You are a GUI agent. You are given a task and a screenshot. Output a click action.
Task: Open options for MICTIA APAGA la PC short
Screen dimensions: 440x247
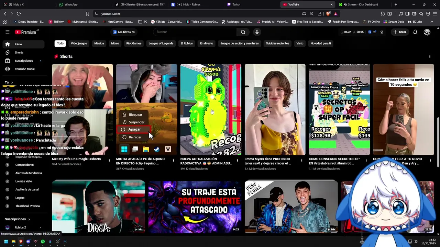click(173, 161)
